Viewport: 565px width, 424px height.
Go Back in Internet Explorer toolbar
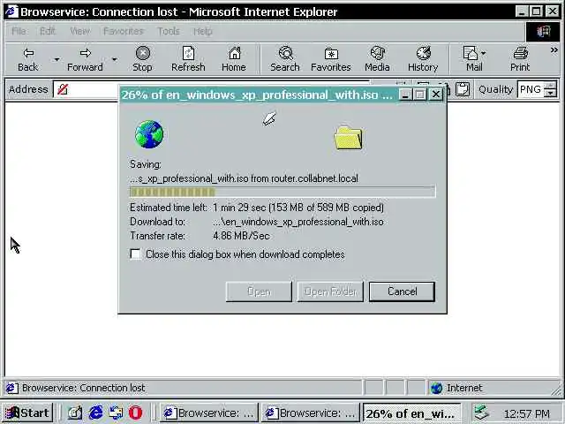[28, 59]
